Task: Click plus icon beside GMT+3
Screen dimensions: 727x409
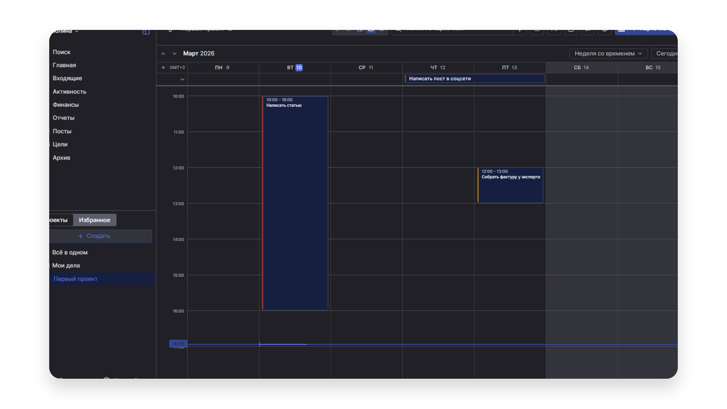Action: [163, 67]
